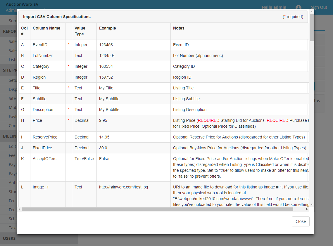
Task: Click the example value 159732
Action: (106, 77)
